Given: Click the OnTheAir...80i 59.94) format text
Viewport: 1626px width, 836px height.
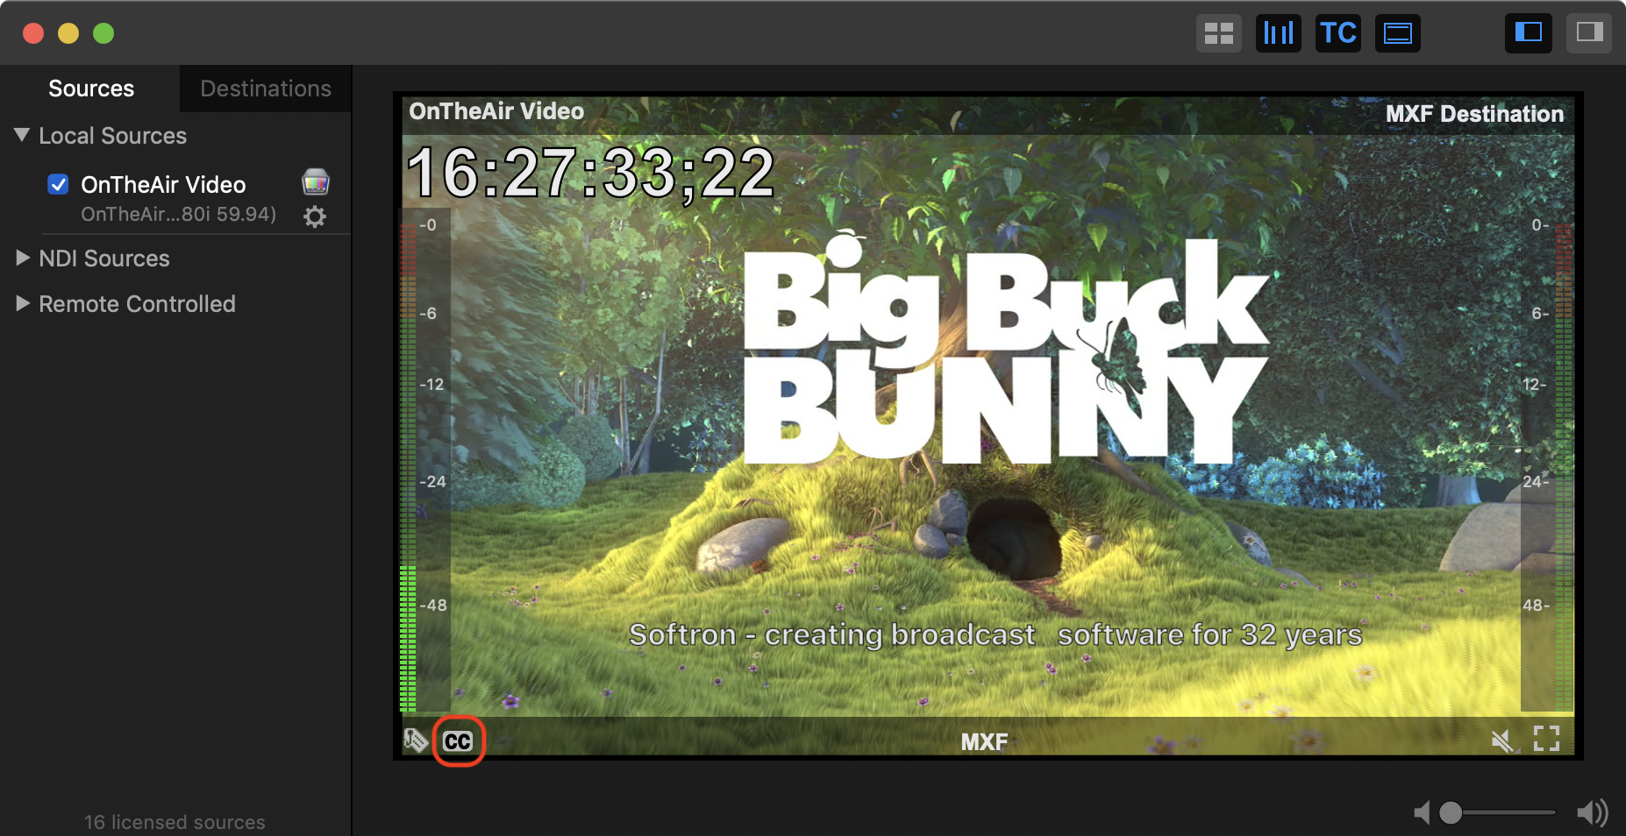Looking at the screenshot, I should point(178,215).
